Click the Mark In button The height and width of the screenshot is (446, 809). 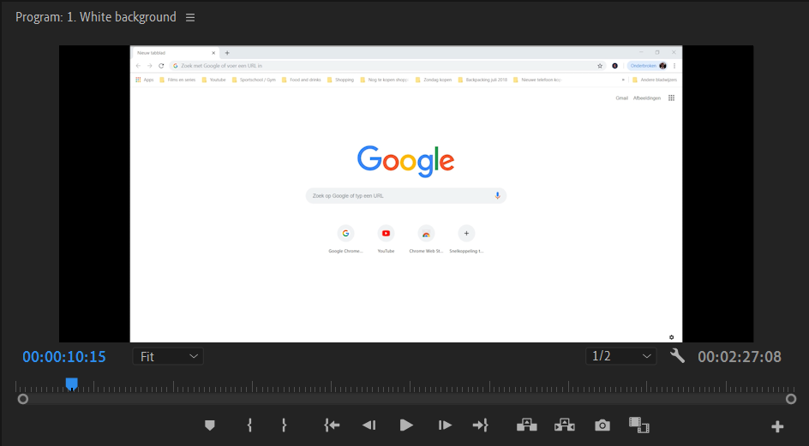(249, 425)
